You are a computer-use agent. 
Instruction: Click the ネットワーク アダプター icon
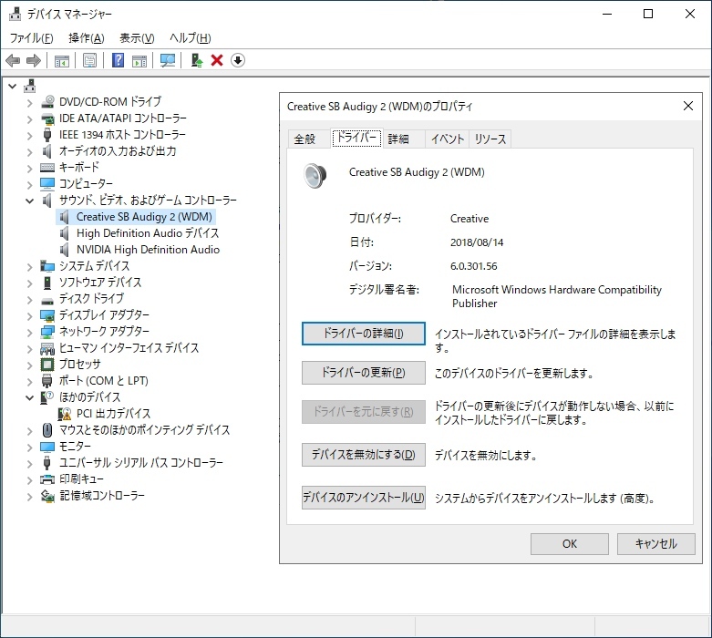(47, 332)
